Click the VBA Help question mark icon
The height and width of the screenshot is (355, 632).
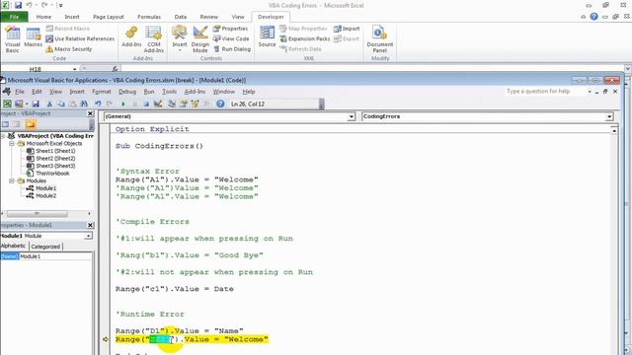pos(220,104)
